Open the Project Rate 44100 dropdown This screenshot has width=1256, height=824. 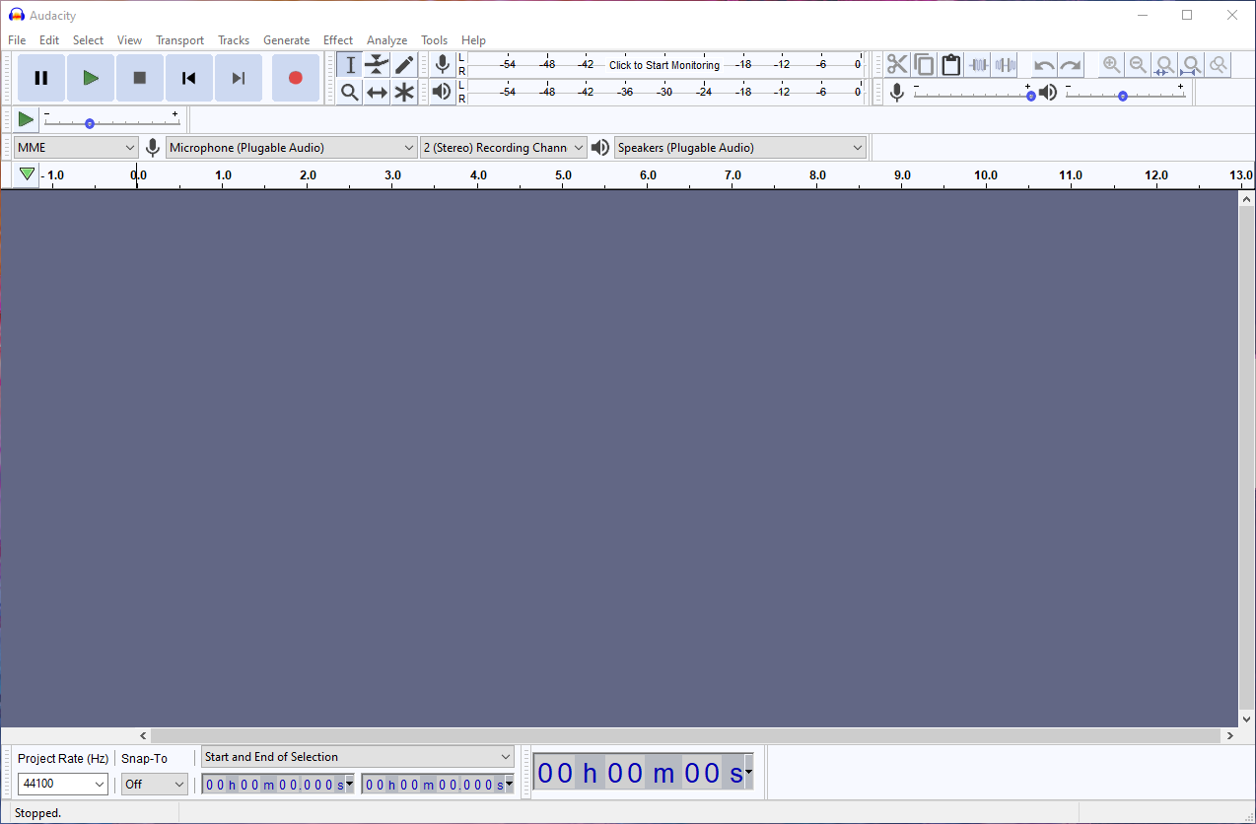63,785
